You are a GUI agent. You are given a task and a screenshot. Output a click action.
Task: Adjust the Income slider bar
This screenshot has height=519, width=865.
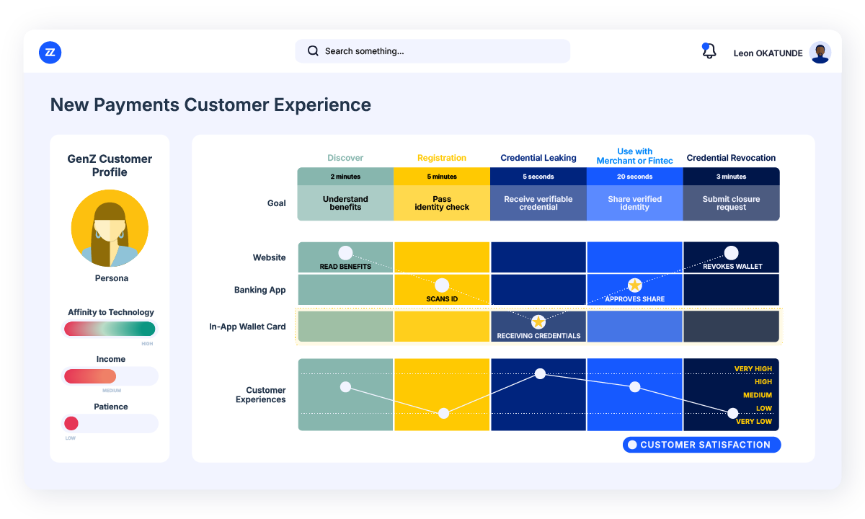pyautogui.click(x=110, y=376)
